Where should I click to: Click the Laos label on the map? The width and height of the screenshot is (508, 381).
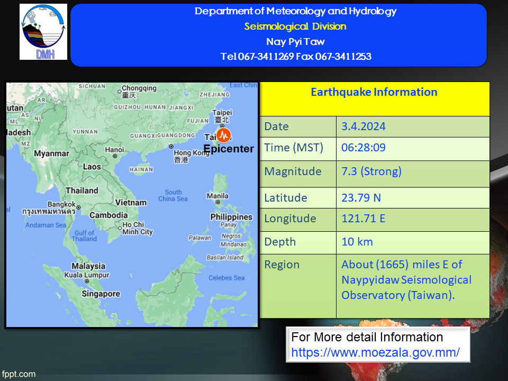(92, 167)
